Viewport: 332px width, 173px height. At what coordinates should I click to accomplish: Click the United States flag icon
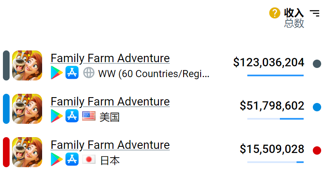(89, 116)
